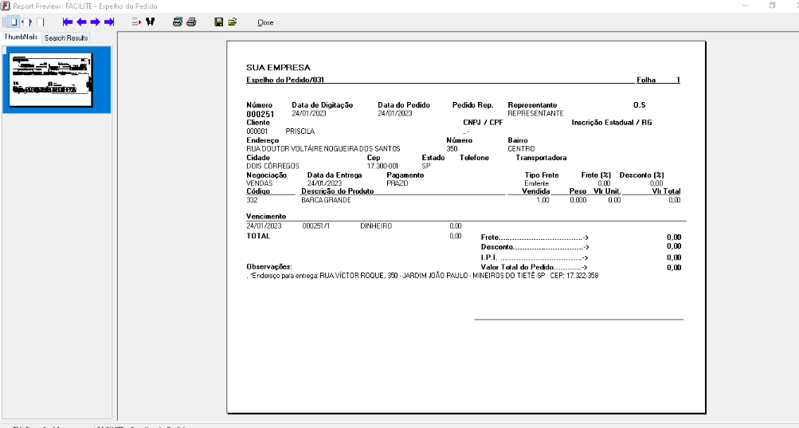799x428 pixels.
Task: Close the report preview via the Close button
Action: tap(265, 22)
